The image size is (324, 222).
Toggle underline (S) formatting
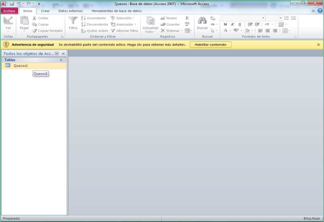[x=240, y=24]
